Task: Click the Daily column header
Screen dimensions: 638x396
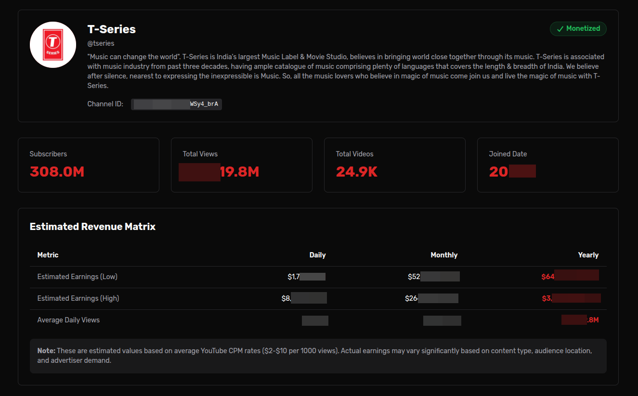Action: 317,255
